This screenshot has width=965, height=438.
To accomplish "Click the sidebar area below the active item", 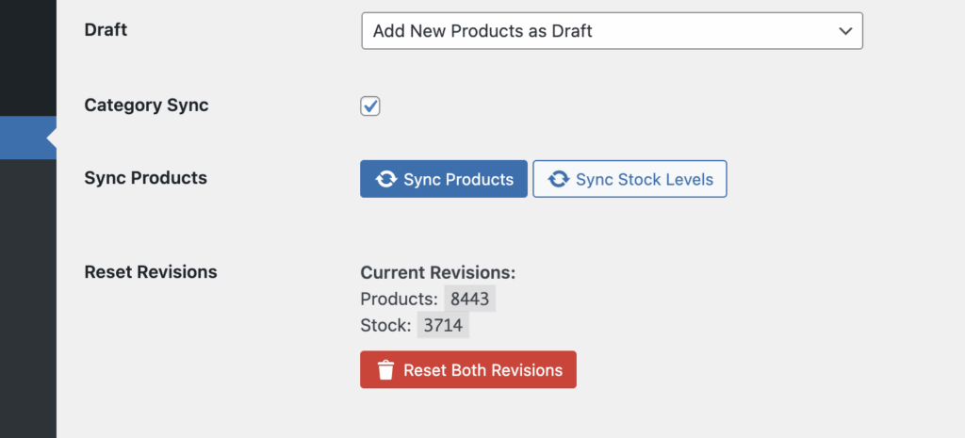I will [x=27, y=299].
